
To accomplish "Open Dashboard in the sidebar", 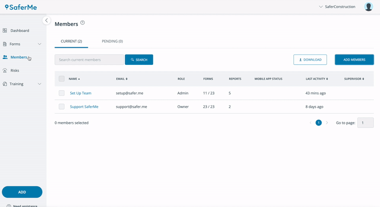I will coord(20,31).
